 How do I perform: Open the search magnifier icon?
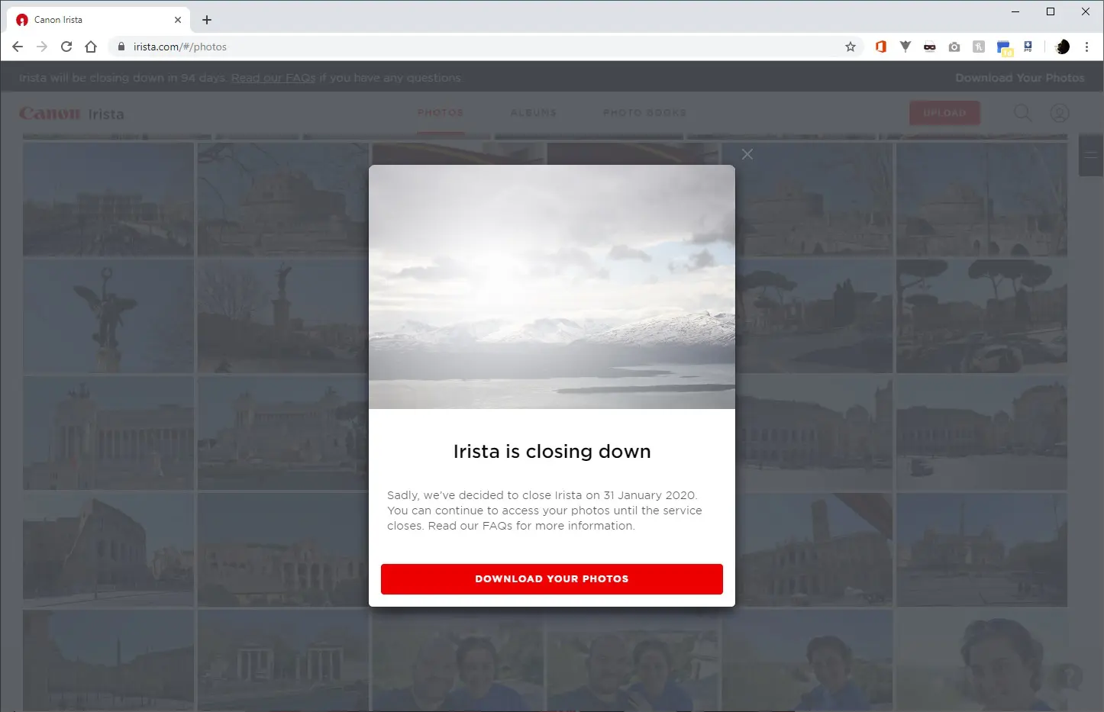point(1022,113)
